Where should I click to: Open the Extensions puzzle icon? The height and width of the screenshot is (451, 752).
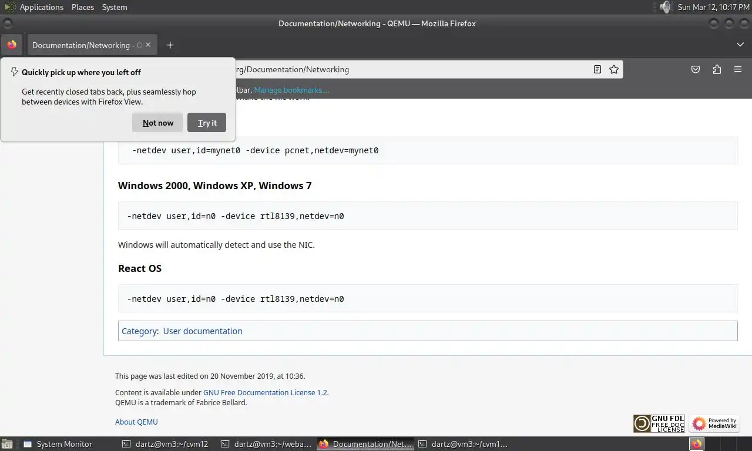pos(717,69)
